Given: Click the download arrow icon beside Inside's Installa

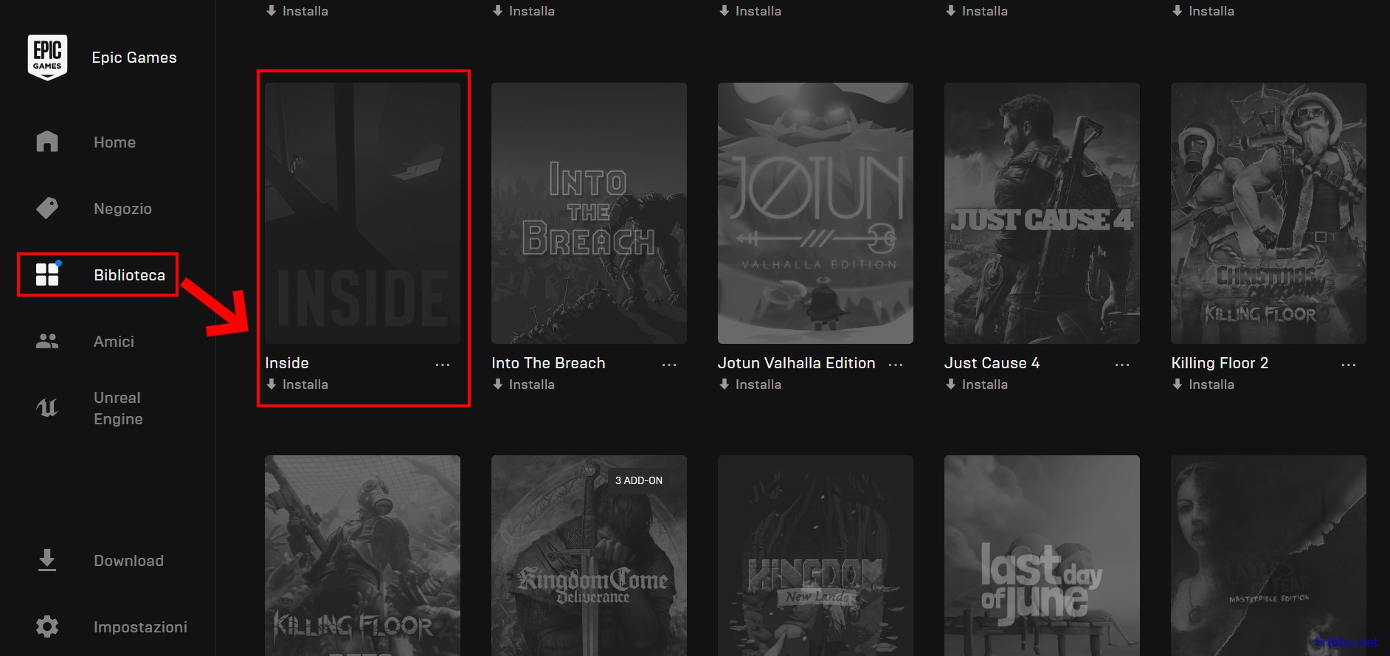Looking at the screenshot, I should pos(272,384).
